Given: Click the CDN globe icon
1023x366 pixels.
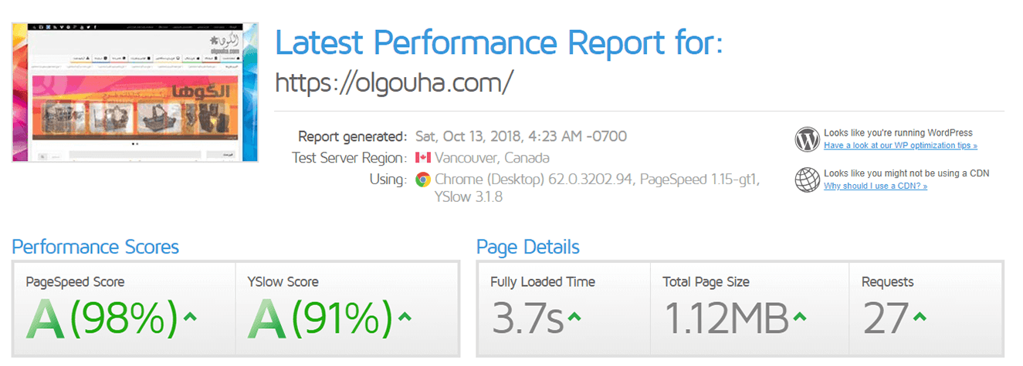Looking at the screenshot, I should (x=807, y=180).
